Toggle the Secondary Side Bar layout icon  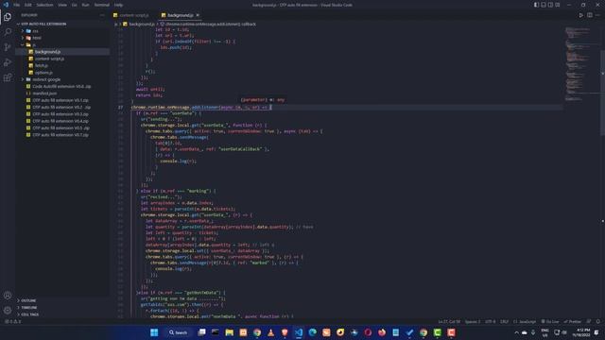(x=550, y=5)
